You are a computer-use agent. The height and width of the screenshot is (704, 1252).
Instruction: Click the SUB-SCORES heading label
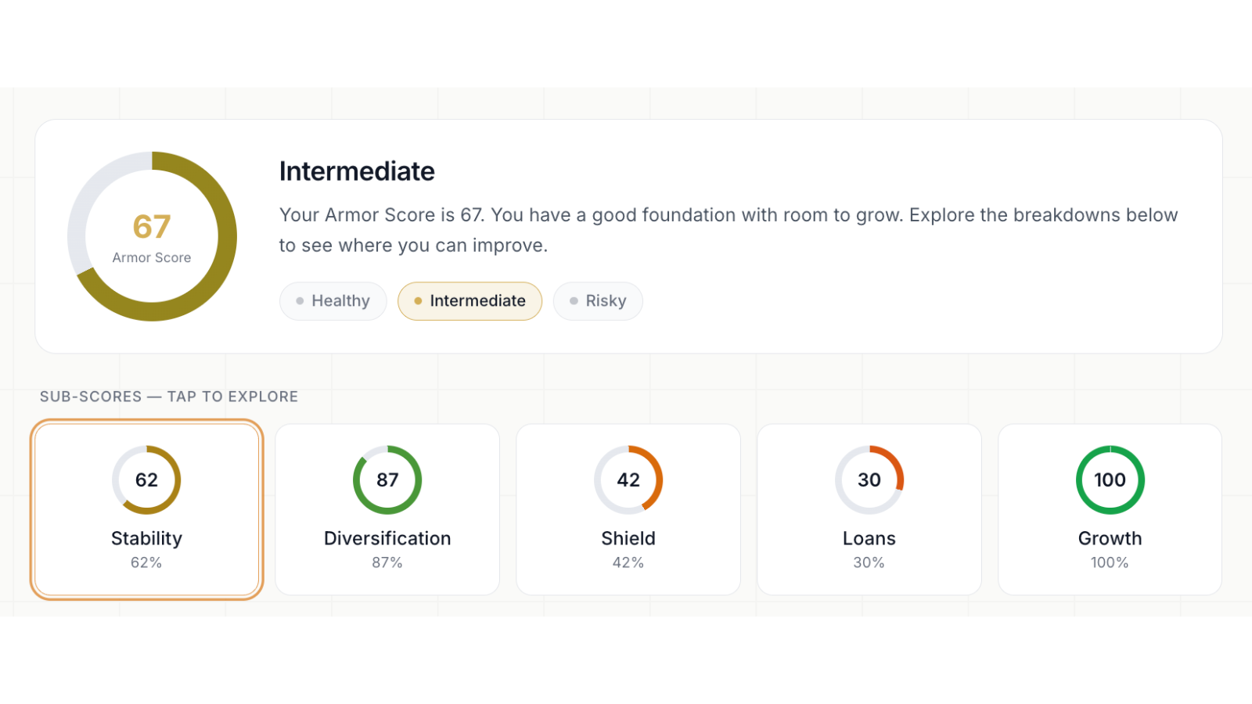(169, 397)
